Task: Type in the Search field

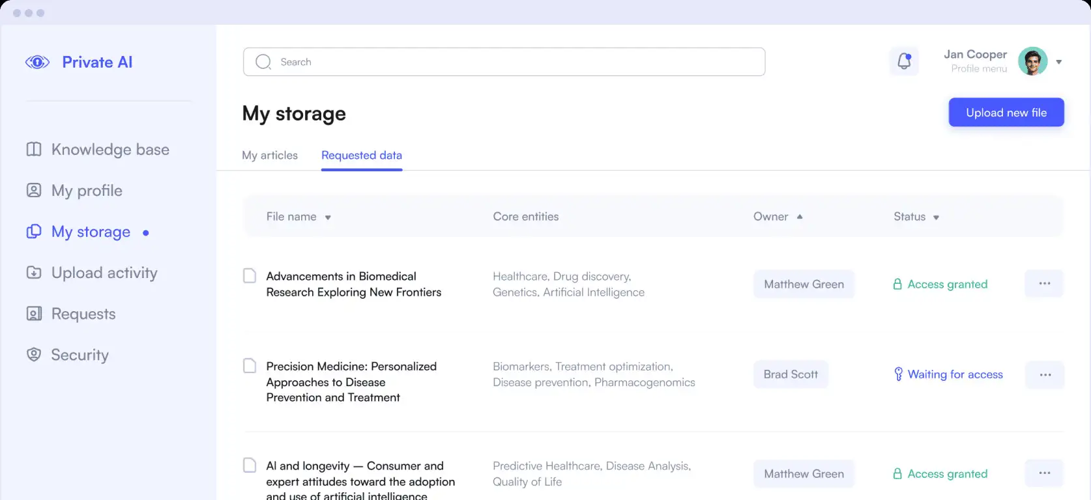Action: click(x=515, y=62)
